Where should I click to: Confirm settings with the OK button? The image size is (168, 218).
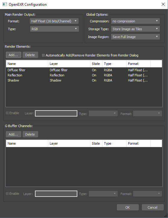(x=128, y=207)
